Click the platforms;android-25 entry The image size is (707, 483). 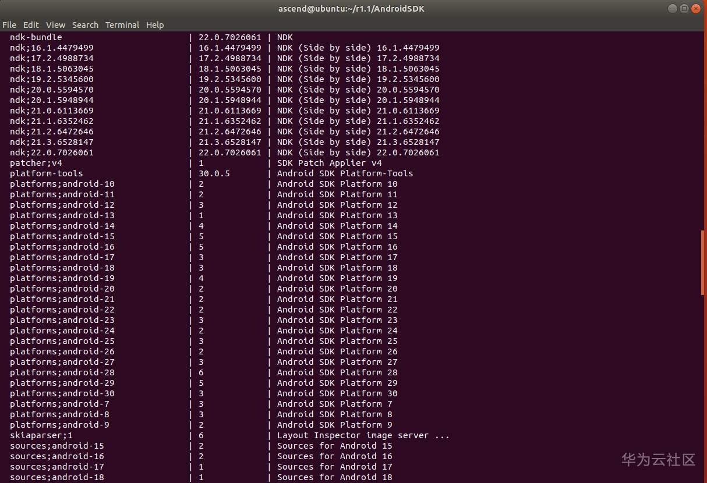tap(62, 341)
